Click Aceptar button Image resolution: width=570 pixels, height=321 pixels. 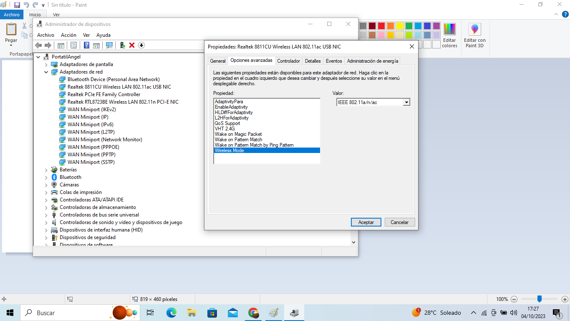pos(366,222)
